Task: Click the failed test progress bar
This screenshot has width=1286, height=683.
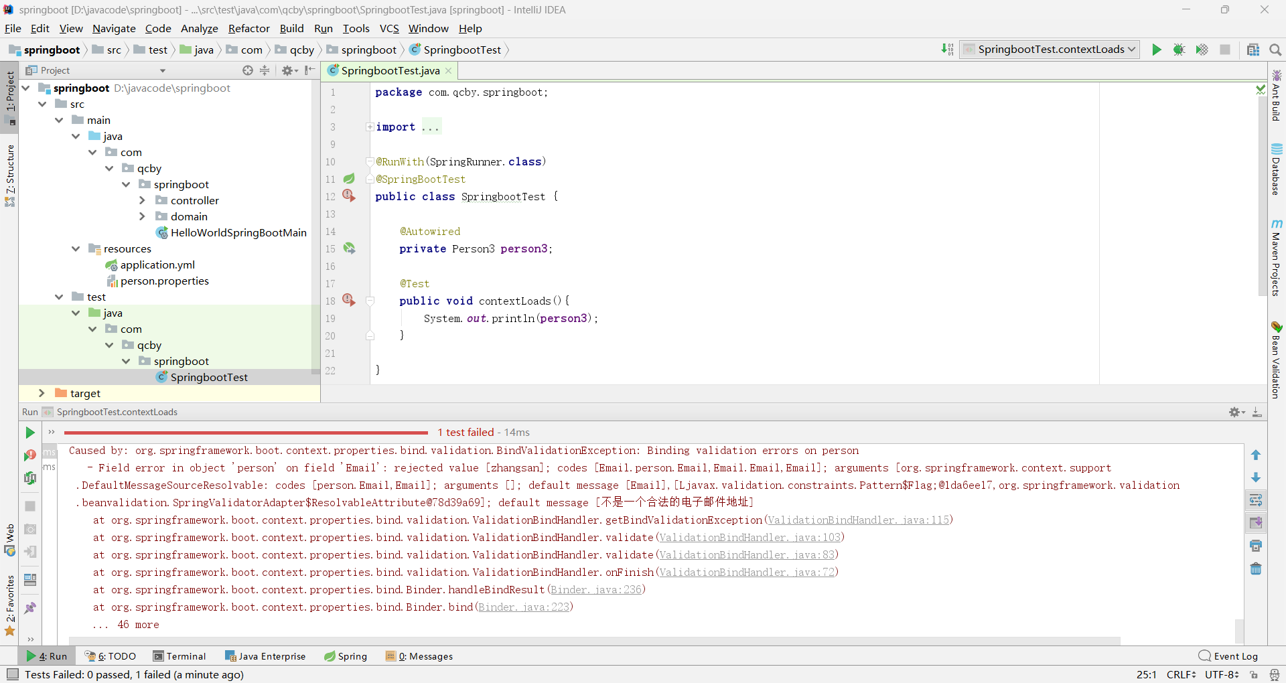Action: 246,433
